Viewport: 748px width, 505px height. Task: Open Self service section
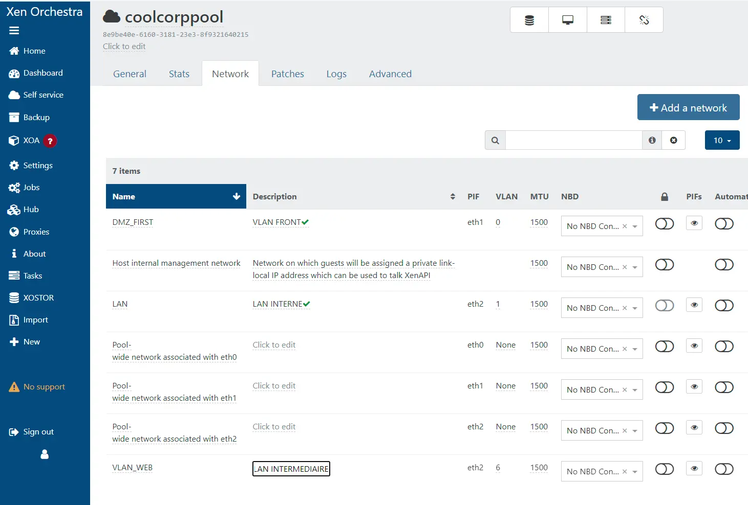tap(36, 95)
